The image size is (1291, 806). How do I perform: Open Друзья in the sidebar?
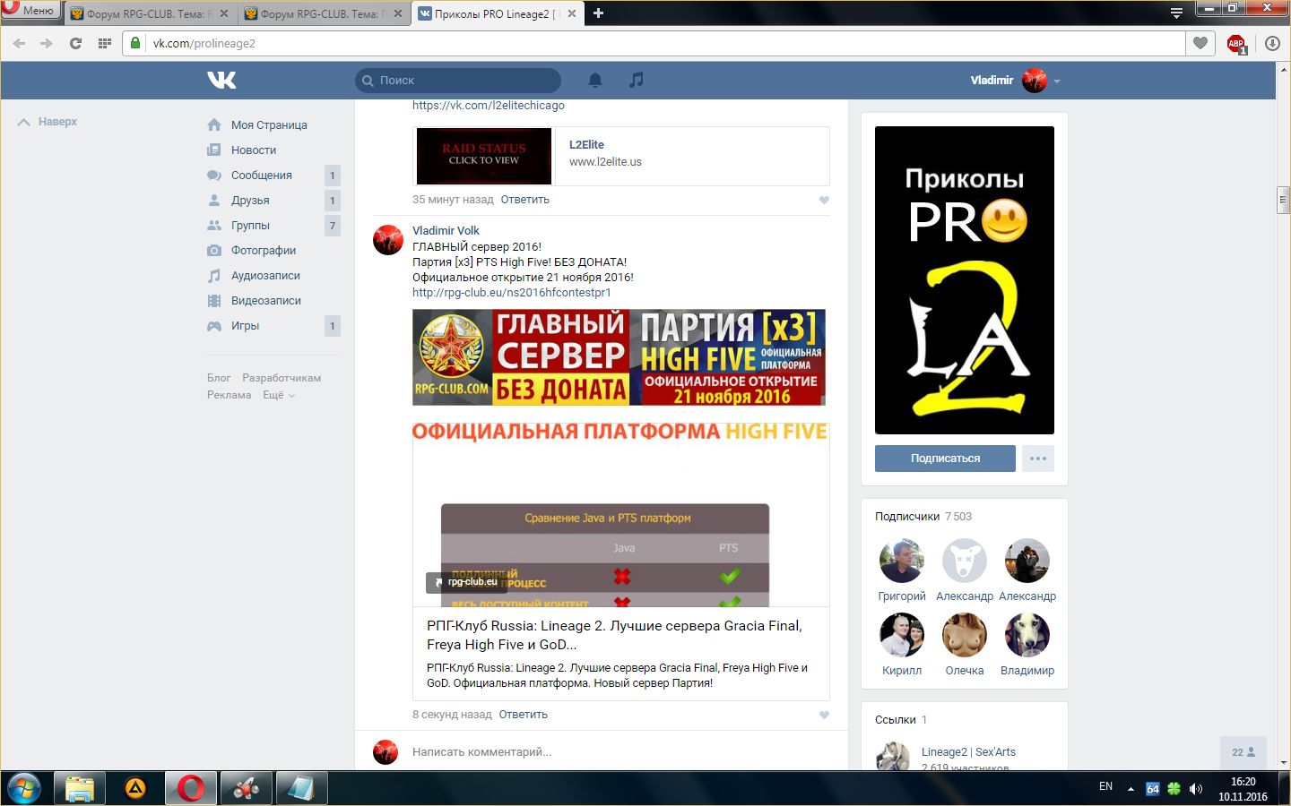[x=250, y=201]
